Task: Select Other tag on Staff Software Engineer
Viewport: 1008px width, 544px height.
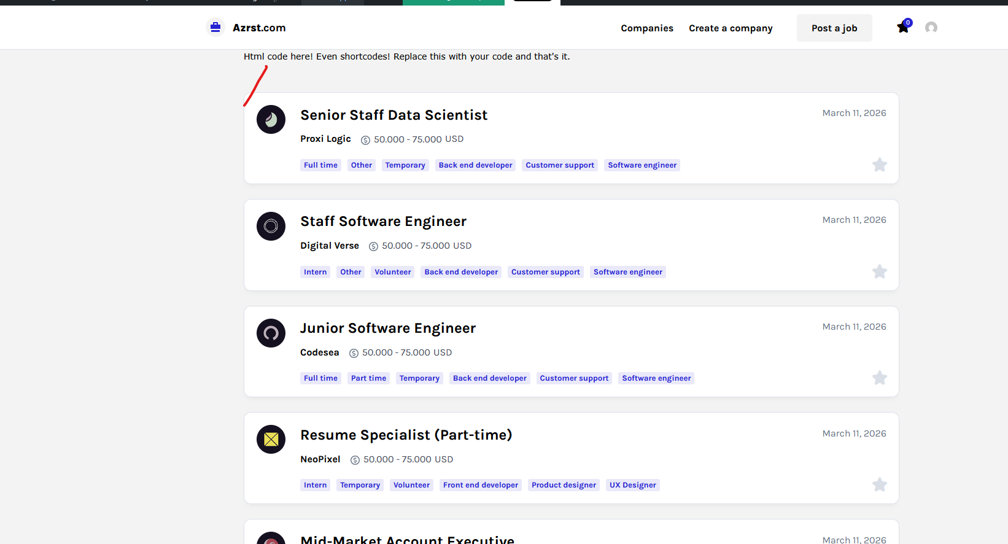Action: tap(351, 272)
